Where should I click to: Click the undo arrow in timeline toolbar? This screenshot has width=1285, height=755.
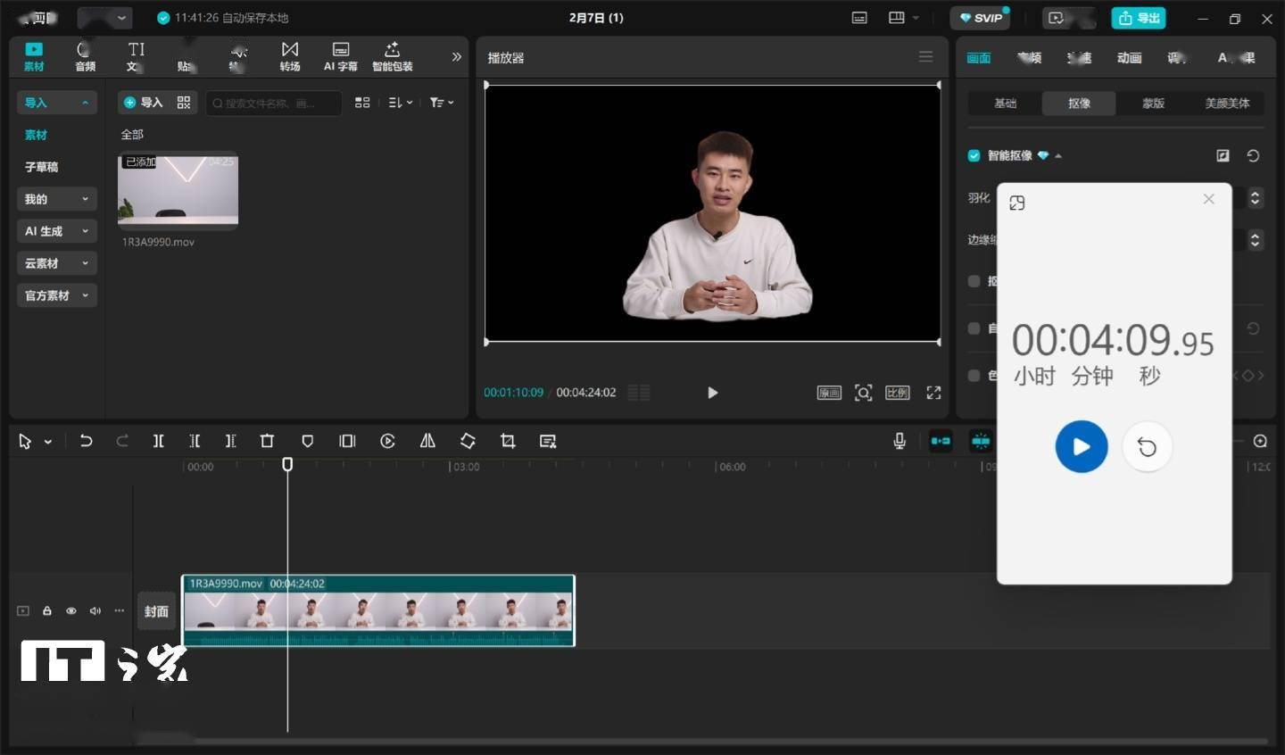point(86,441)
